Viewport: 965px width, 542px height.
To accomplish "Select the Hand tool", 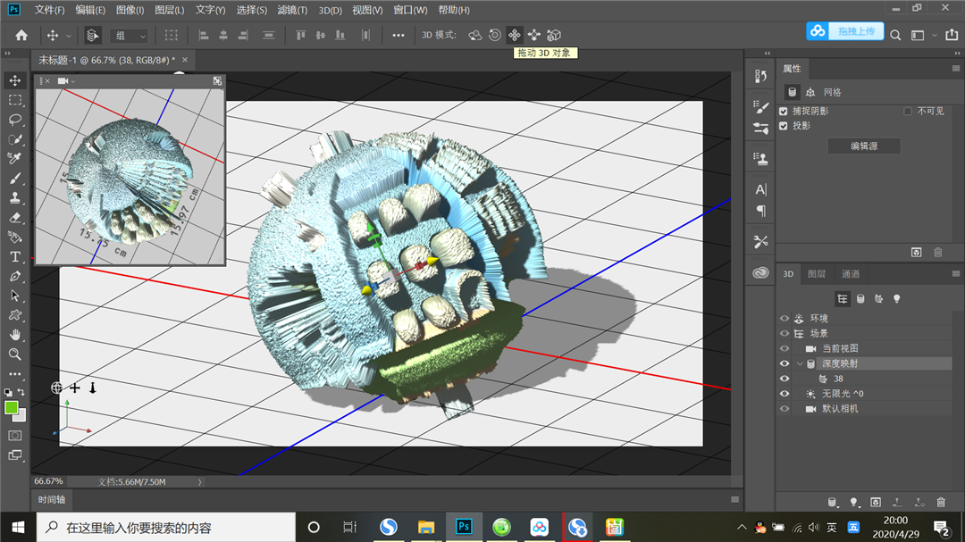I will 15,334.
